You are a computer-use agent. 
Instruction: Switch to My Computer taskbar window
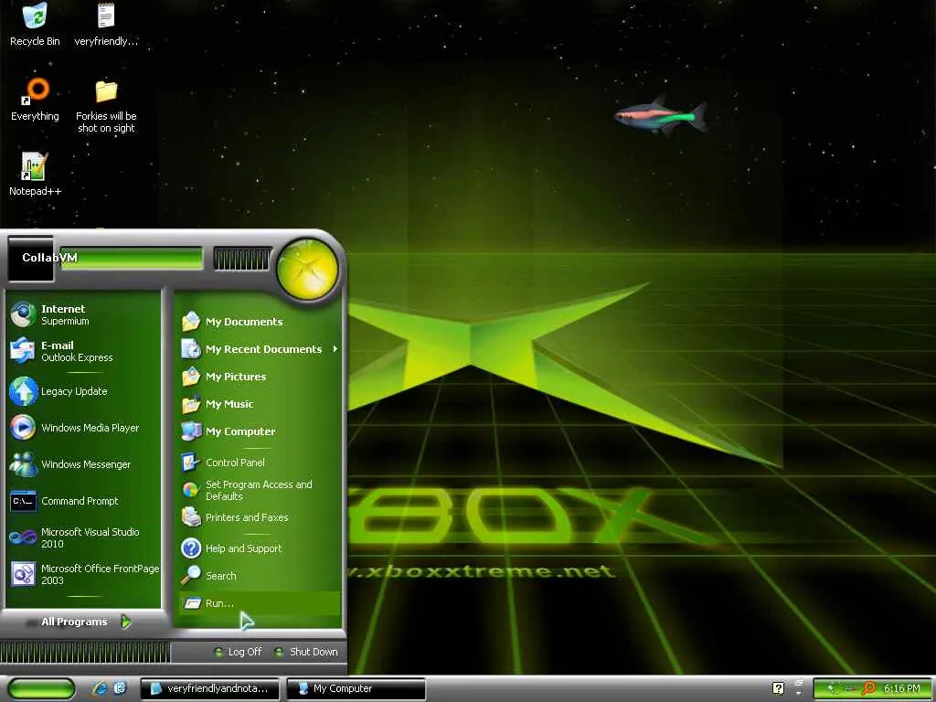pyautogui.click(x=356, y=688)
